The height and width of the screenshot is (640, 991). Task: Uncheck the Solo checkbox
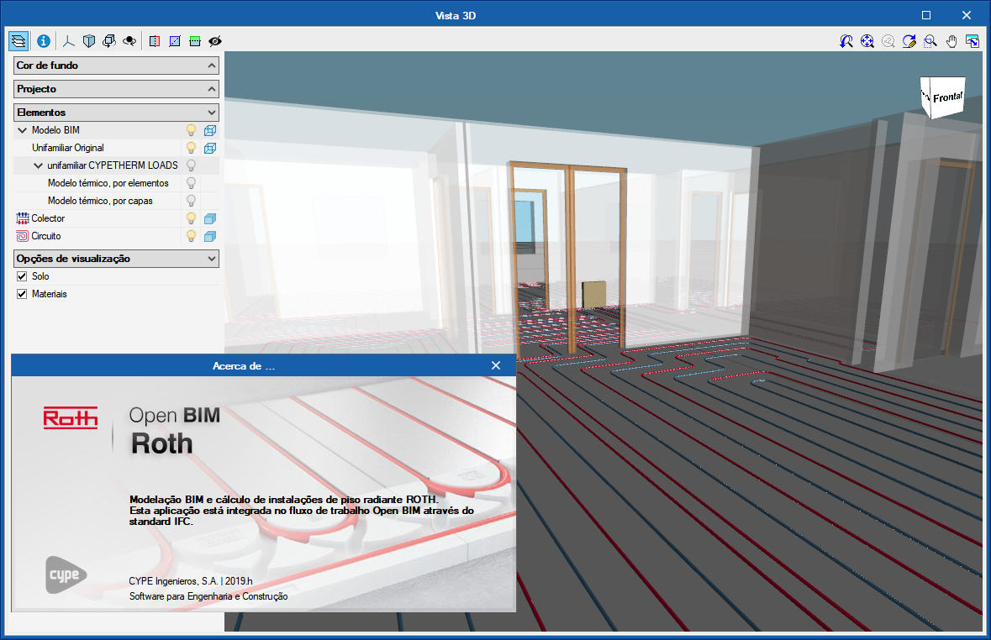(22, 276)
